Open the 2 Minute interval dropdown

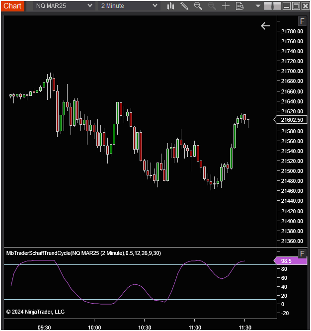[129, 5]
